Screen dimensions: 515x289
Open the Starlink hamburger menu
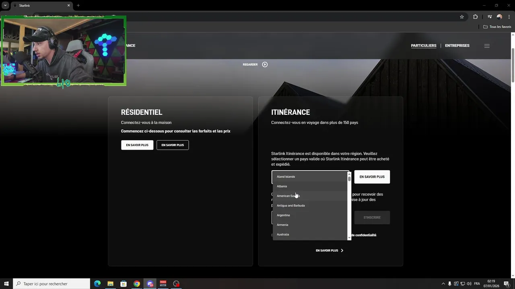pyautogui.click(x=487, y=46)
